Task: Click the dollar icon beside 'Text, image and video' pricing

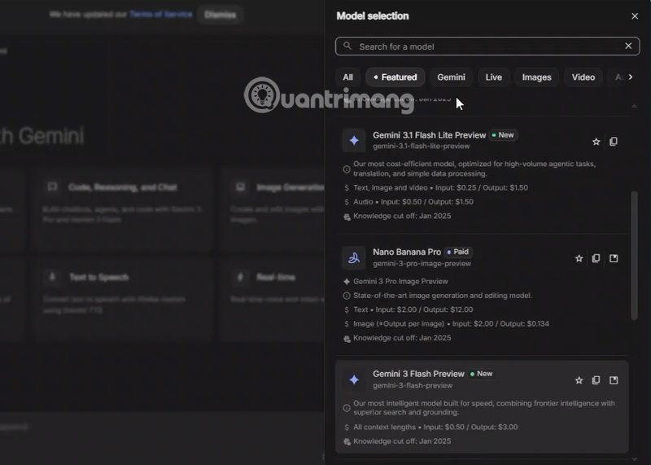Action: [x=347, y=188]
